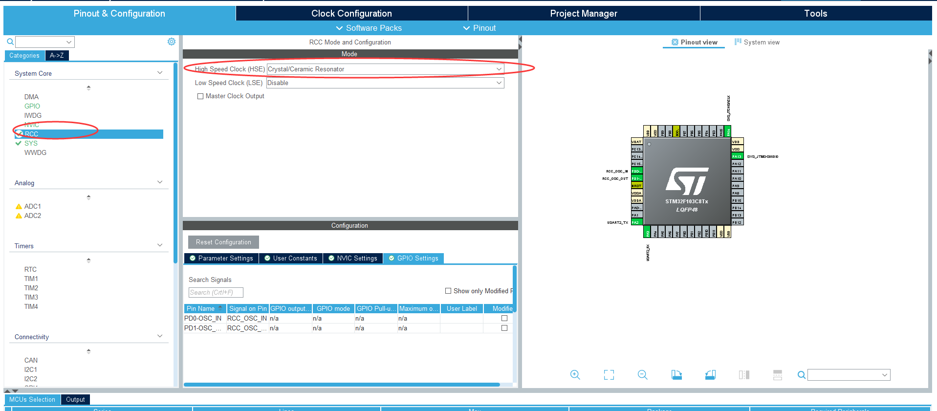Click the horizontal split view icon
937x411 pixels.
[778, 375]
